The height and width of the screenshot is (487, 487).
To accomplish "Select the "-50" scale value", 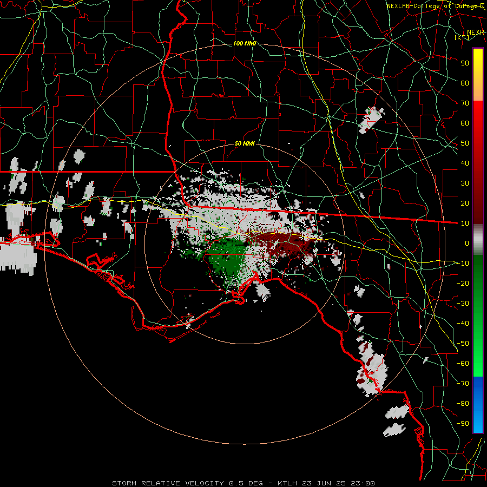I will [463, 344].
